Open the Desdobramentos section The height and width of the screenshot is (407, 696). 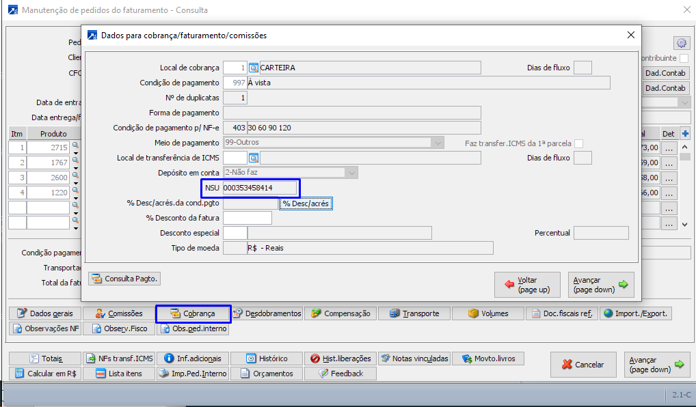(x=267, y=313)
